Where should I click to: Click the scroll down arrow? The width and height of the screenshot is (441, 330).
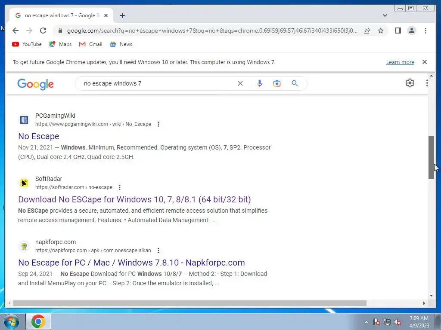(x=431, y=296)
